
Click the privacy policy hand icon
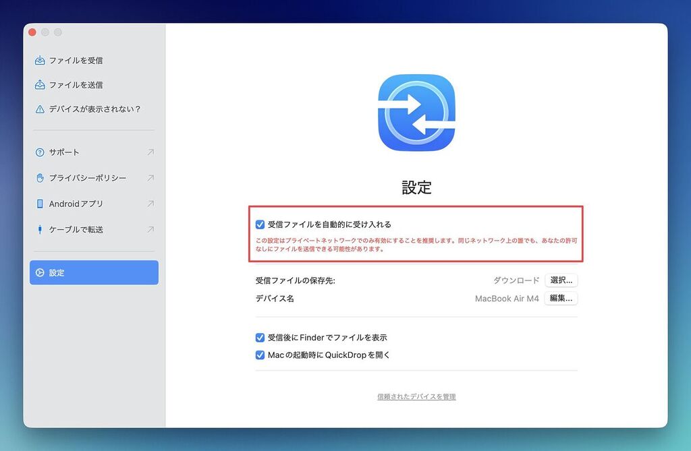(x=40, y=178)
